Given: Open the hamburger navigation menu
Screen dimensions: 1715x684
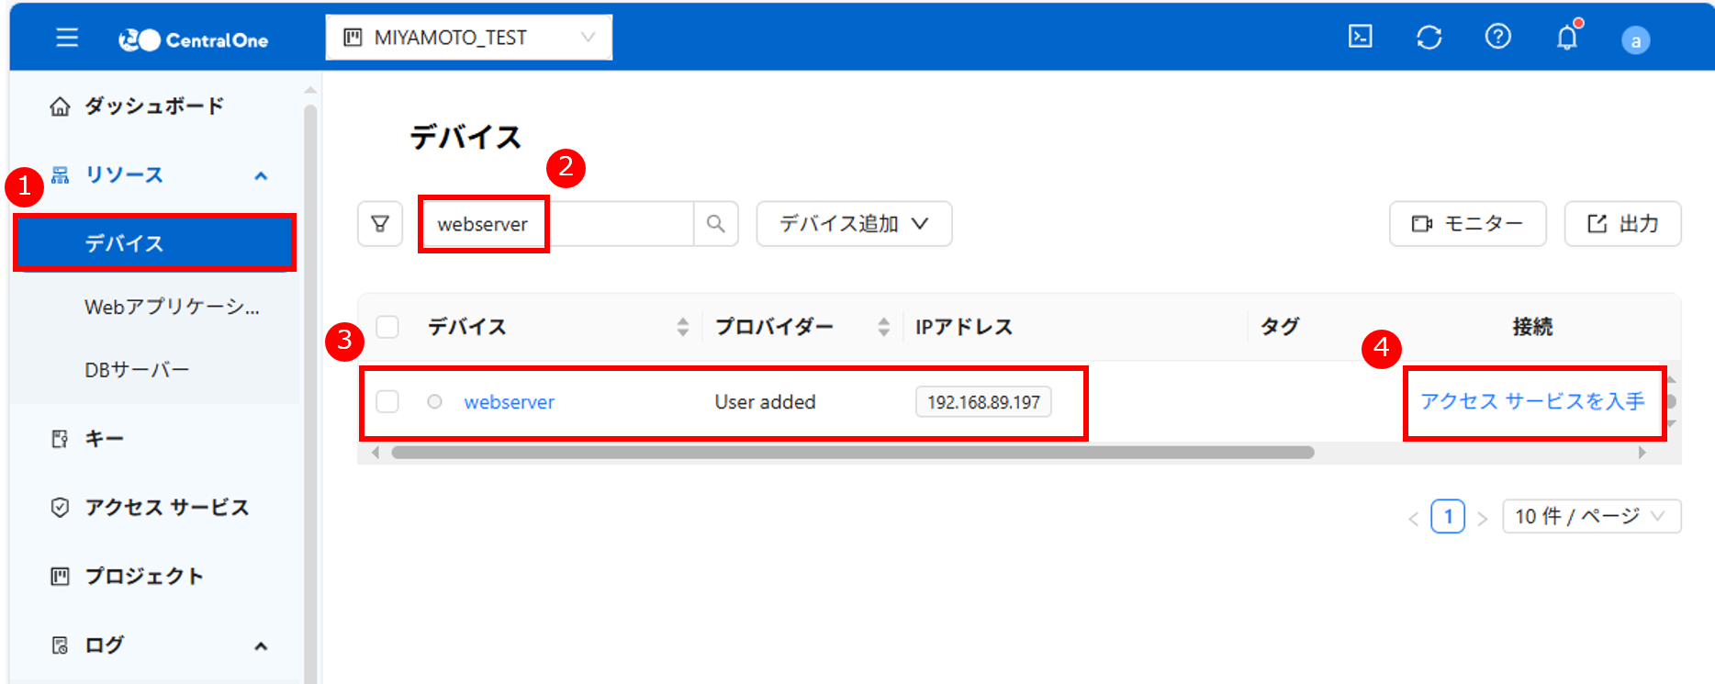Looking at the screenshot, I should point(67,38).
